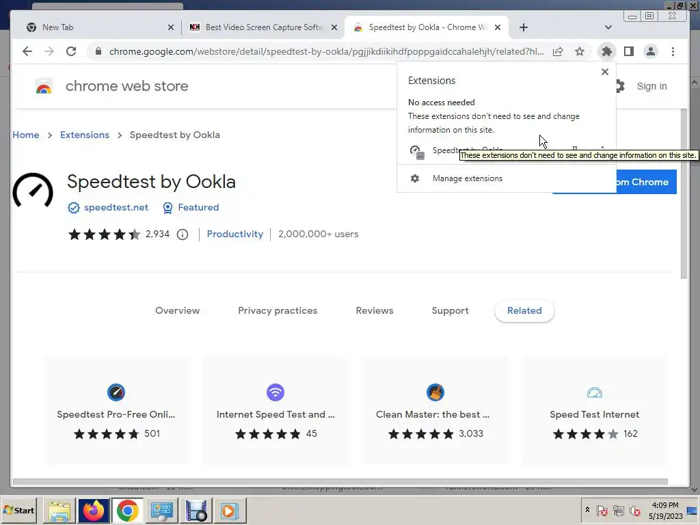Click the page vertical scrollbar
Viewport: 700px width, 525px height.
(684, 193)
